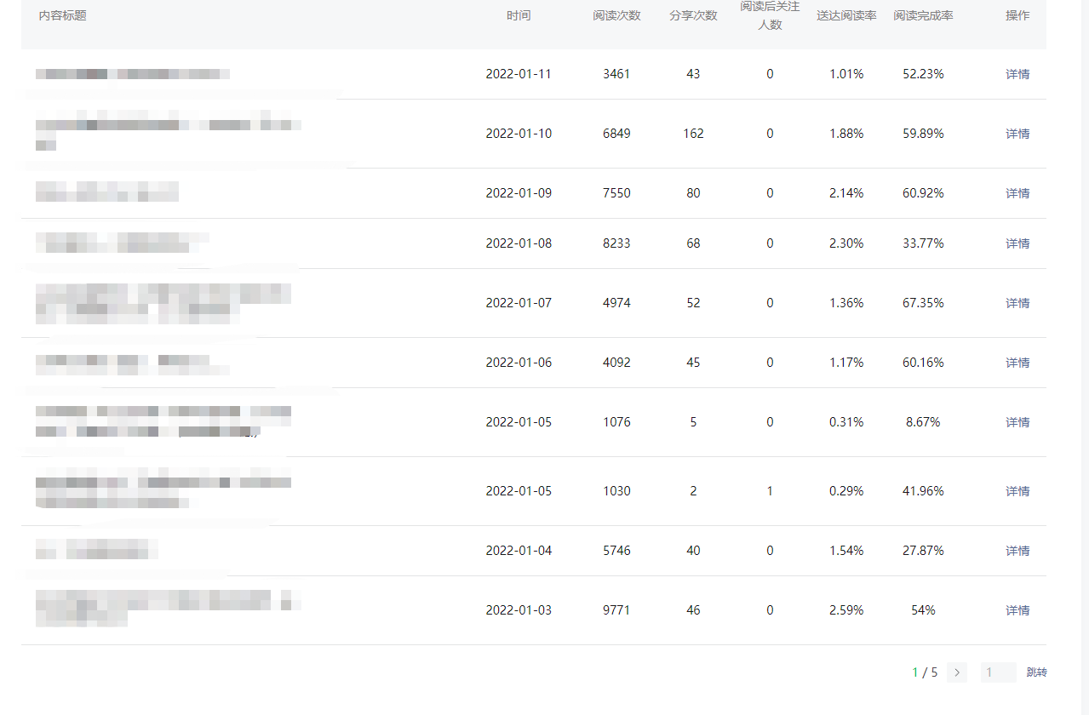Image resolution: width=1089 pixels, height=715 pixels.
Task: Focus the page number input field
Action: 998,672
